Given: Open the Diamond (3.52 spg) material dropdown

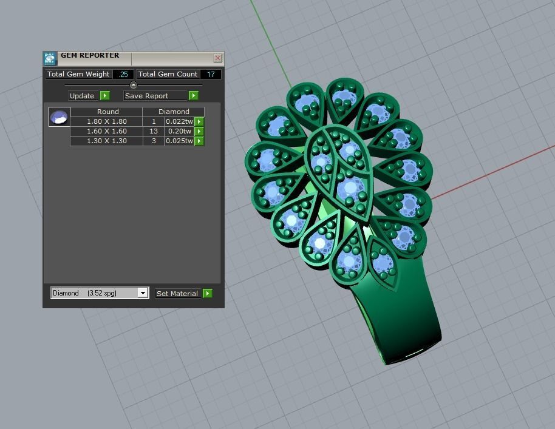Looking at the screenshot, I should point(143,293).
